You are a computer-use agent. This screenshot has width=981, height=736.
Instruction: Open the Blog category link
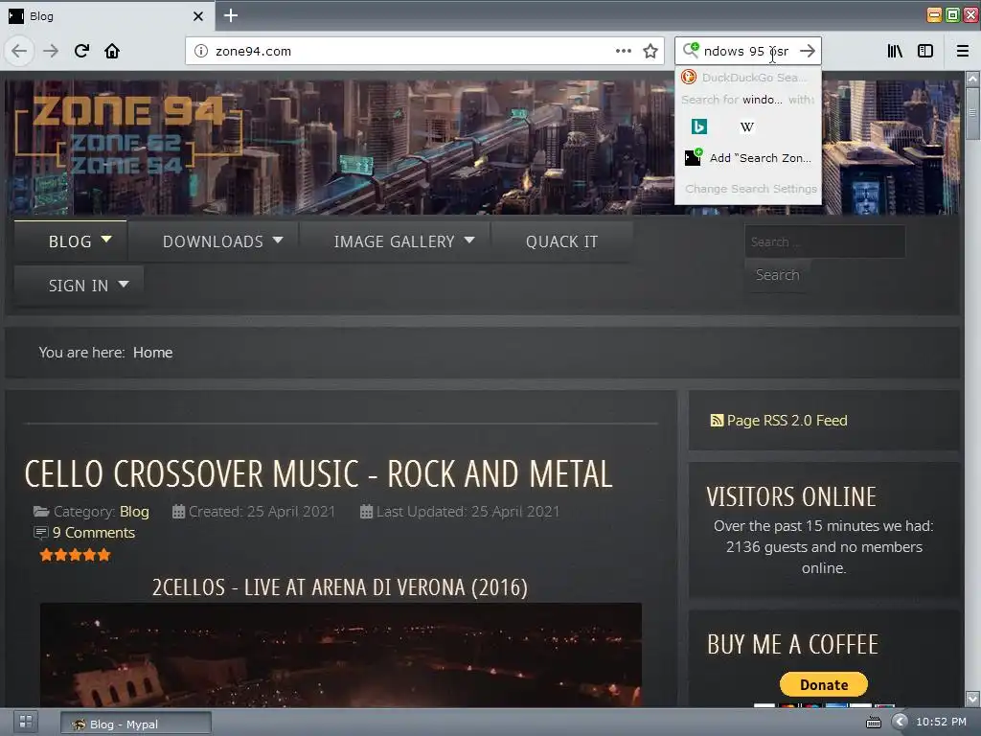pos(134,512)
